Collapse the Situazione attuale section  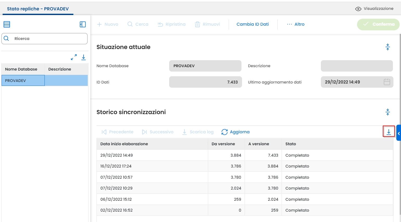388,47
